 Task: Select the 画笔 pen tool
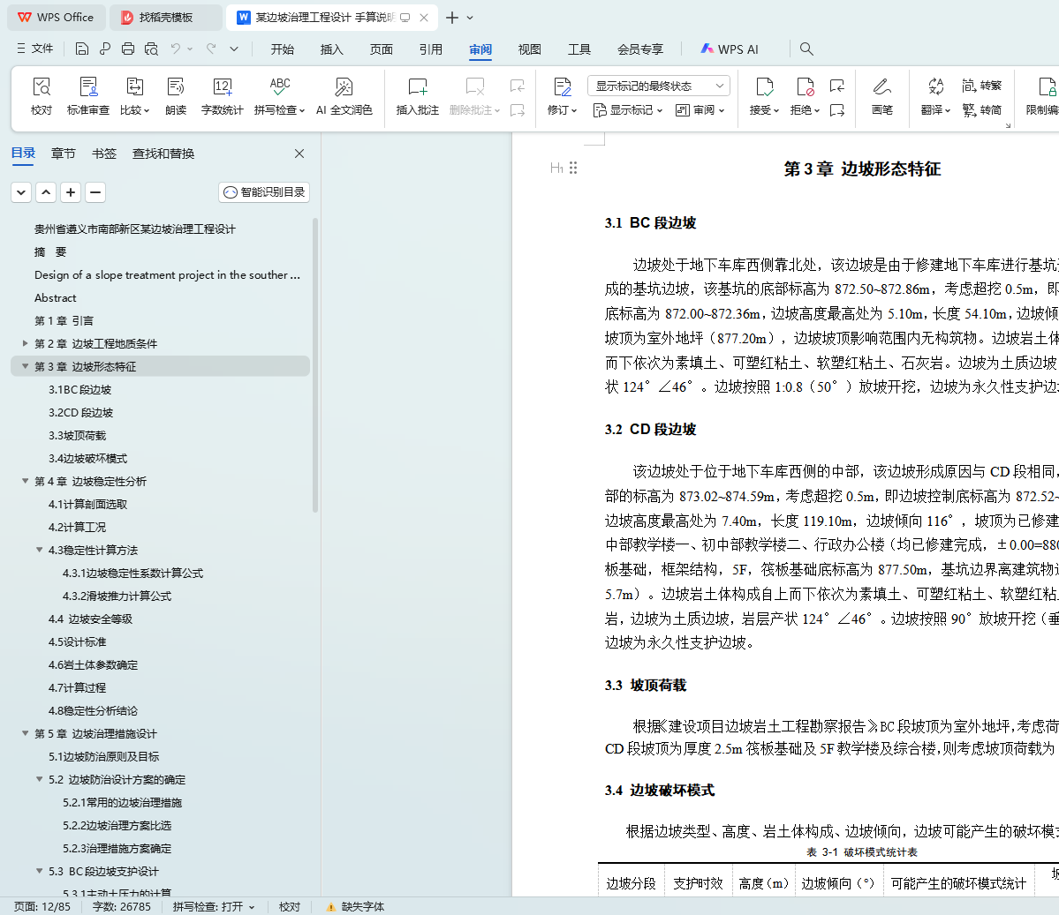coord(882,96)
